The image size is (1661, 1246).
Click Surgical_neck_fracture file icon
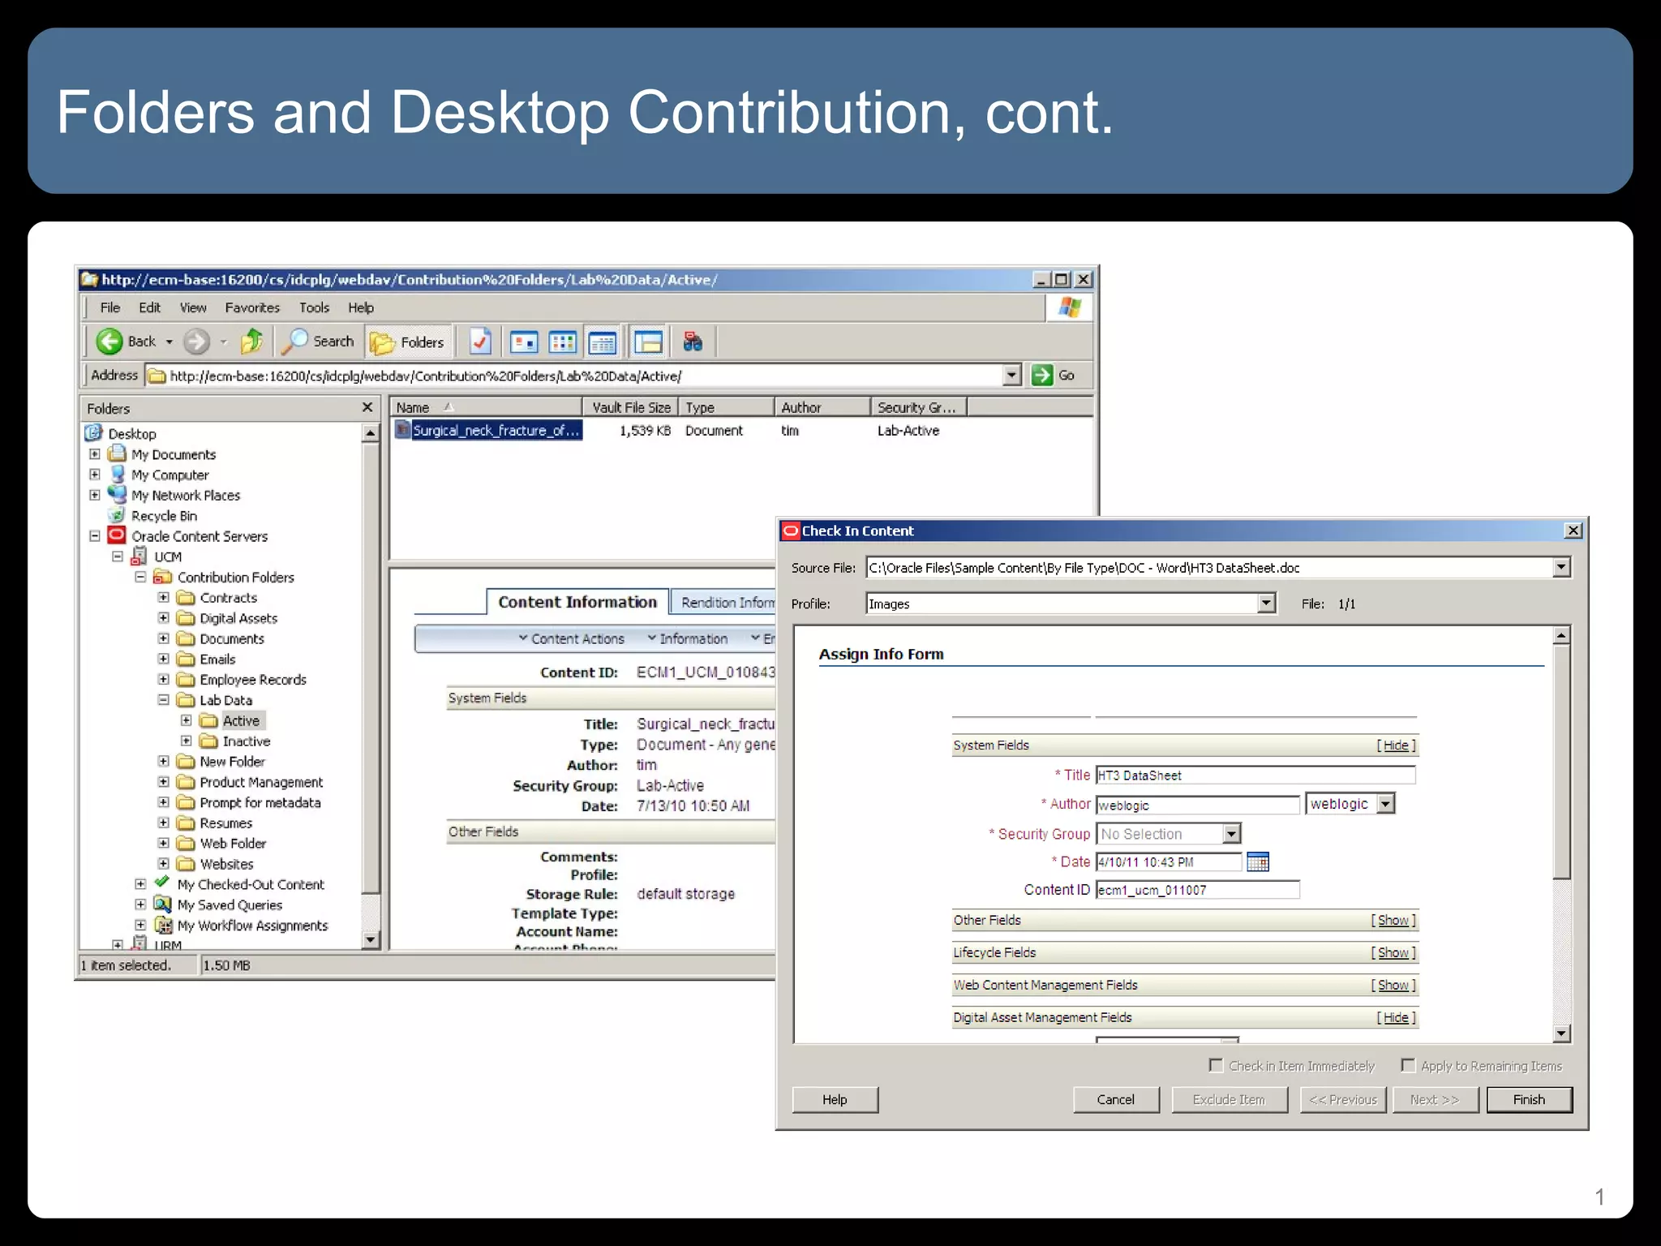(x=402, y=429)
